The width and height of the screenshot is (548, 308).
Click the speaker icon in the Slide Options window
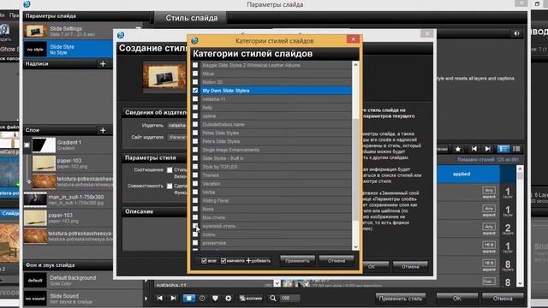point(516,33)
